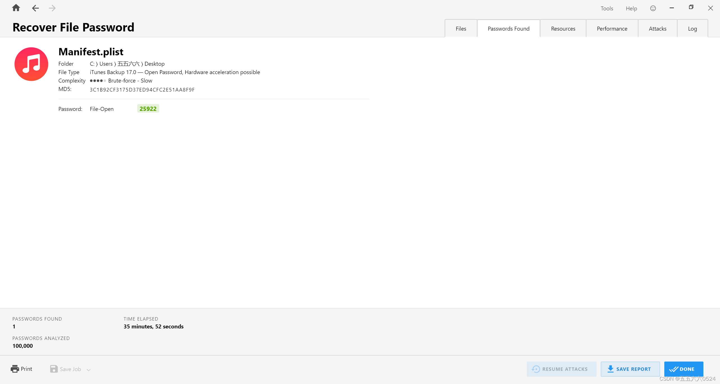Click the recovered password 25922

(x=148, y=109)
